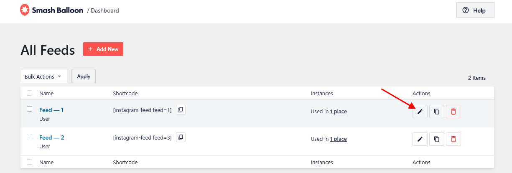The image size is (512, 173).
Task: Delete Feed — 1 with trash icon
Action: pyautogui.click(x=453, y=112)
